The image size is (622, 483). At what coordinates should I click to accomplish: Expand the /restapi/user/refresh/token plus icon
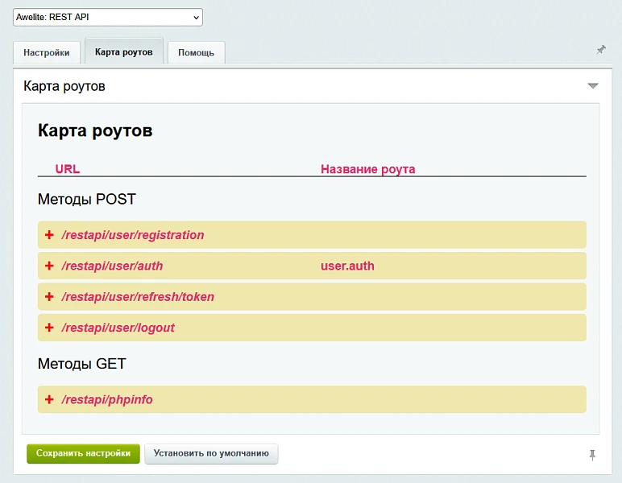(x=49, y=297)
